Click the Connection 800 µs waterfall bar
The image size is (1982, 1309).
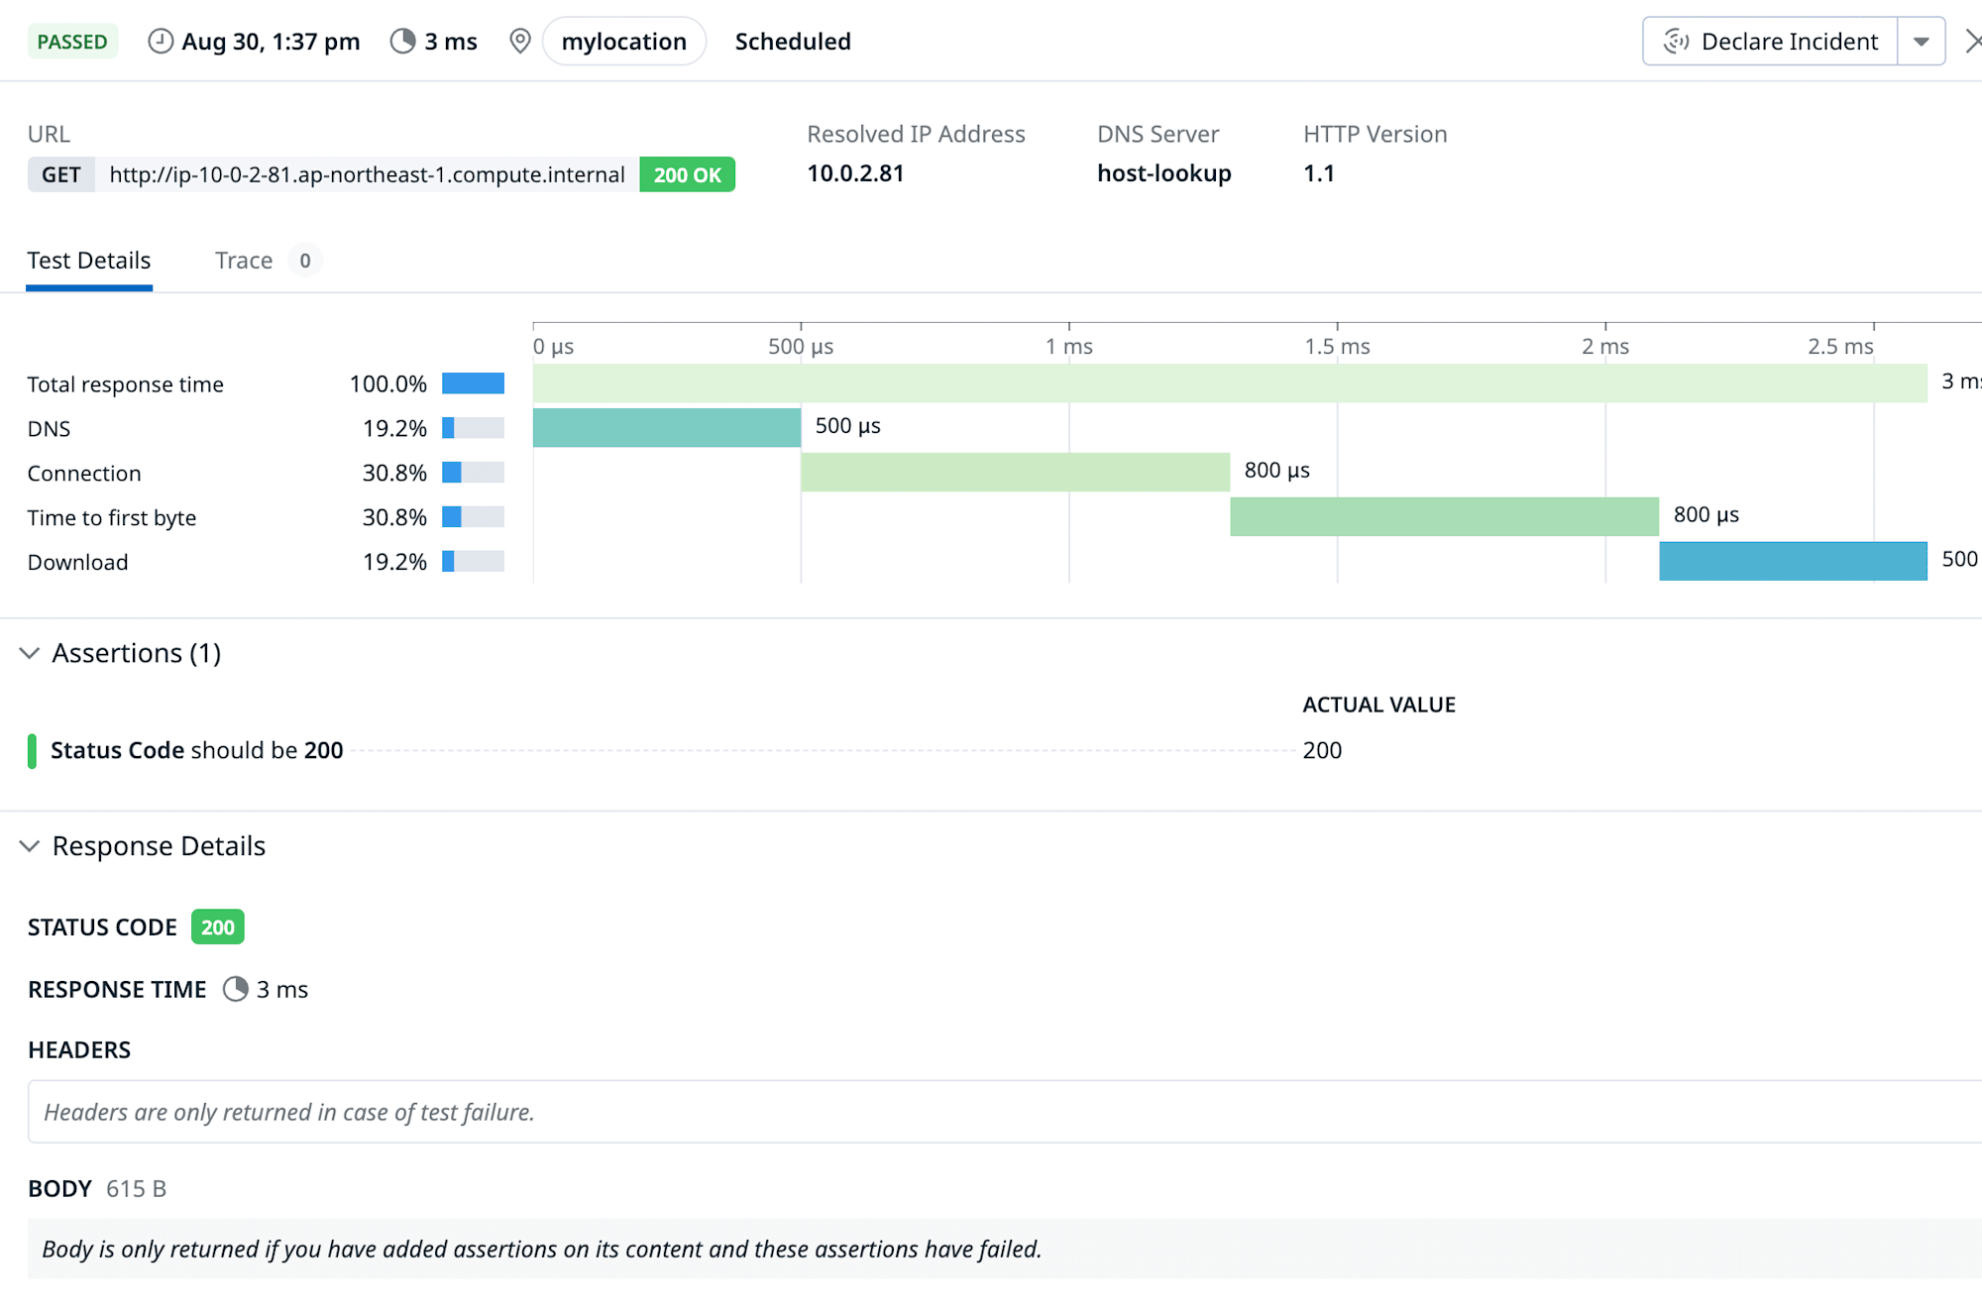[x=1016, y=472]
